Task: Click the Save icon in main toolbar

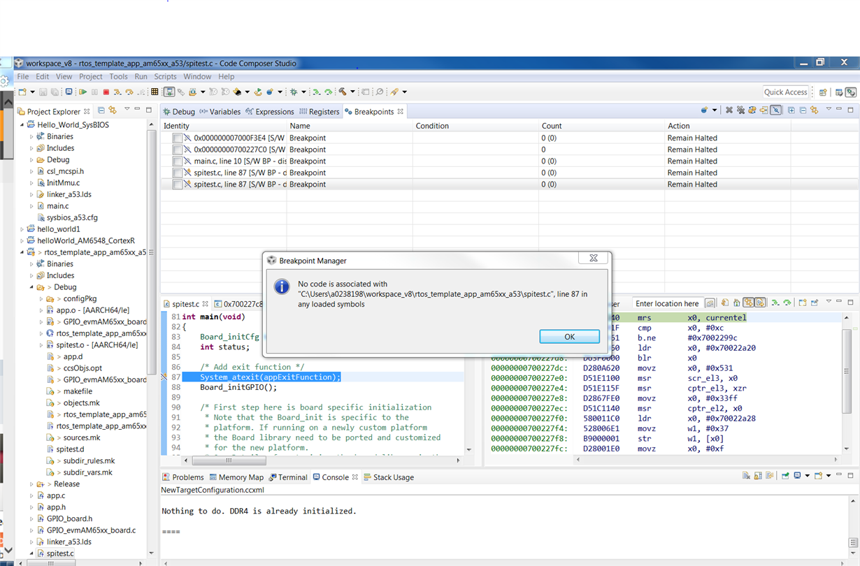Action: point(43,92)
